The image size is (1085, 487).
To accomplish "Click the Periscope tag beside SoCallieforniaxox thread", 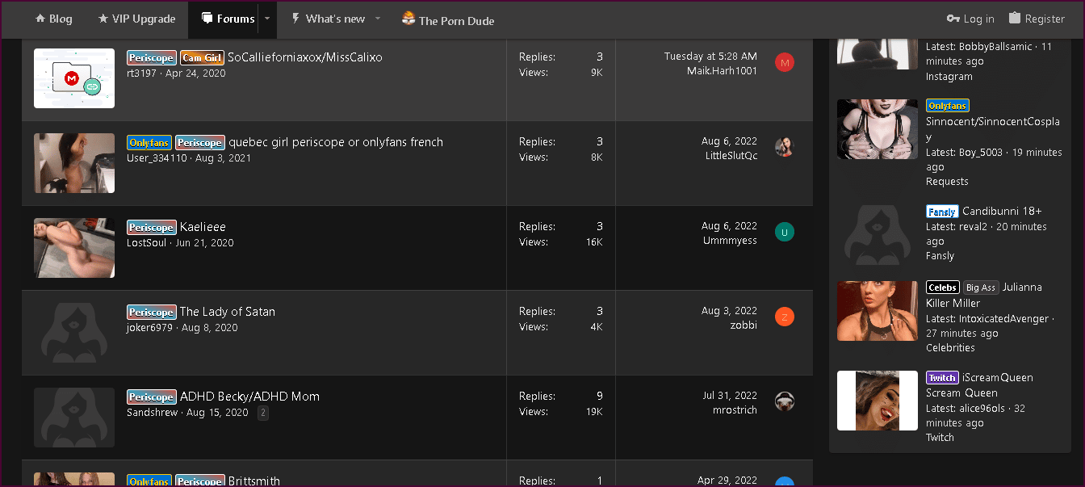I will pyautogui.click(x=151, y=58).
